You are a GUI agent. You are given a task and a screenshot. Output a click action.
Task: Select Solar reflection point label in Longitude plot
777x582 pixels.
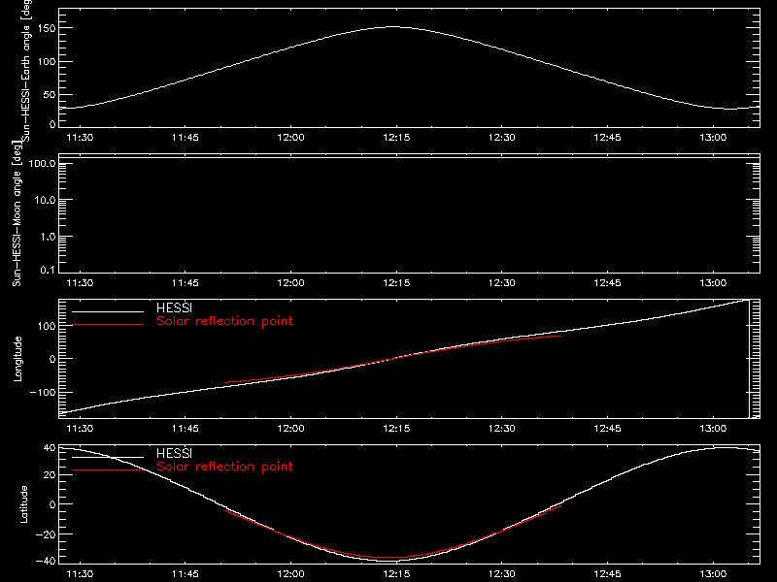(x=224, y=321)
